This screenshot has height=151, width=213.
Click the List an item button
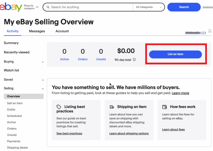coord(175,54)
